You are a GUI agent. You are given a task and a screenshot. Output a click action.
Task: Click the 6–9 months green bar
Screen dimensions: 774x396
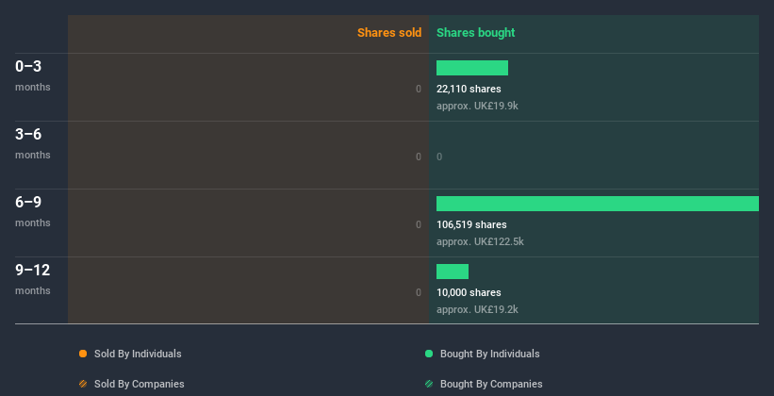pos(598,204)
